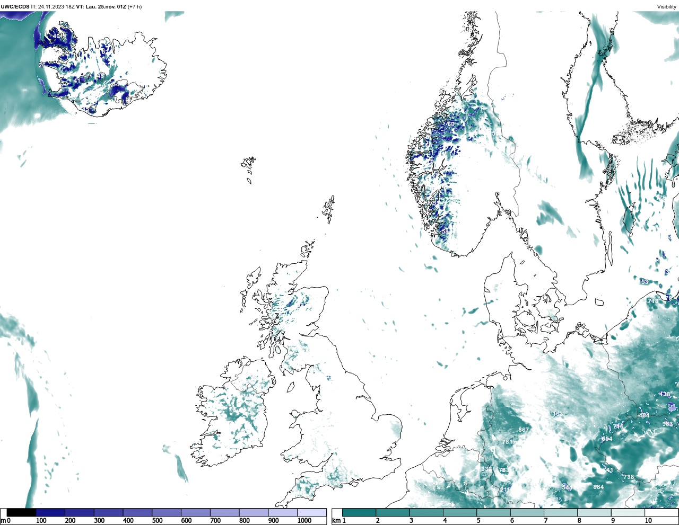Click the 5–6 km legend swatch
This screenshot has height=525, width=679.
pos(493,512)
